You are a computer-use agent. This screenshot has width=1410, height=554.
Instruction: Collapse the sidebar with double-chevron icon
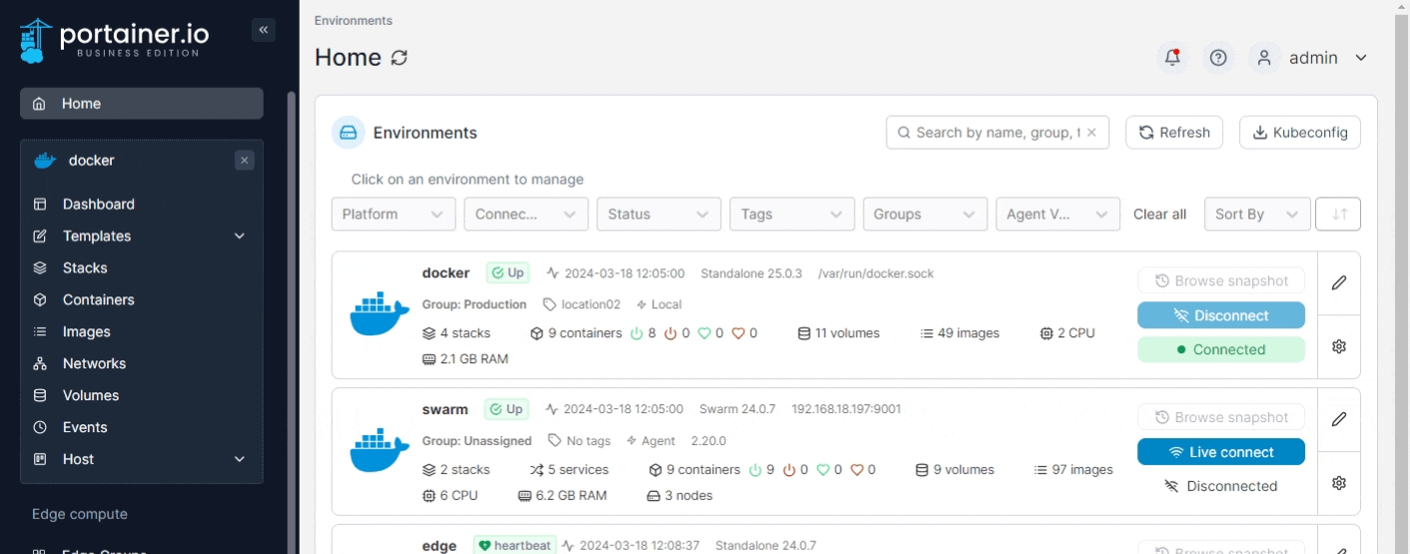(x=264, y=30)
